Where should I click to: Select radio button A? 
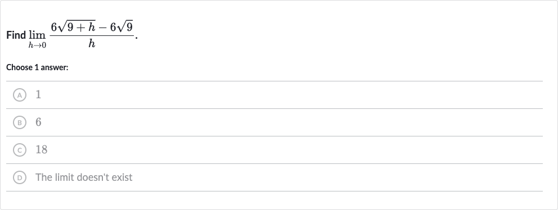click(x=20, y=95)
